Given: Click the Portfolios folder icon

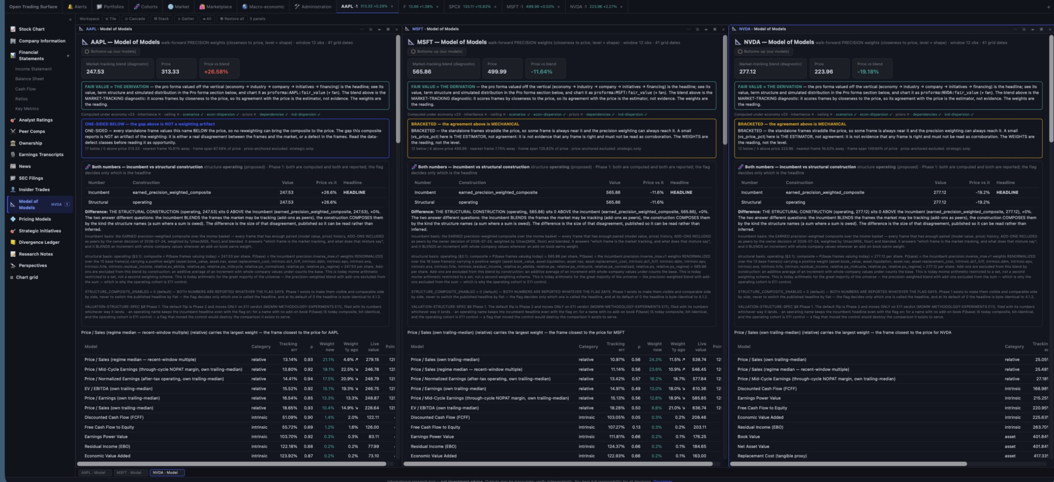Looking at the screenshot, I should click(99, 6).
